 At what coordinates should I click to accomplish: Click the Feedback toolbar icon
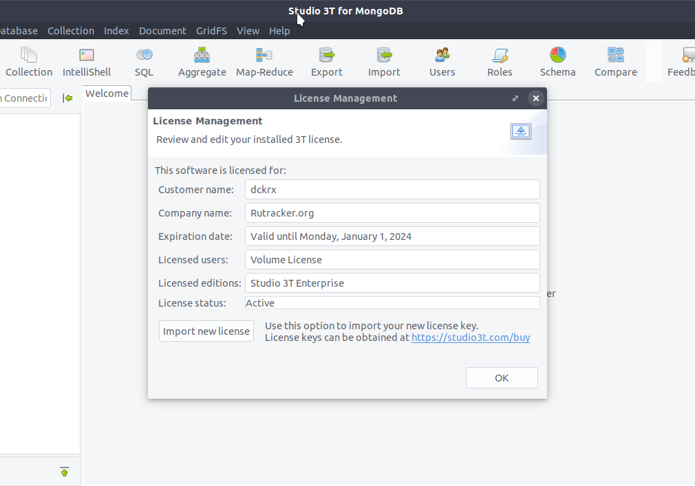(x=682, y=62)
